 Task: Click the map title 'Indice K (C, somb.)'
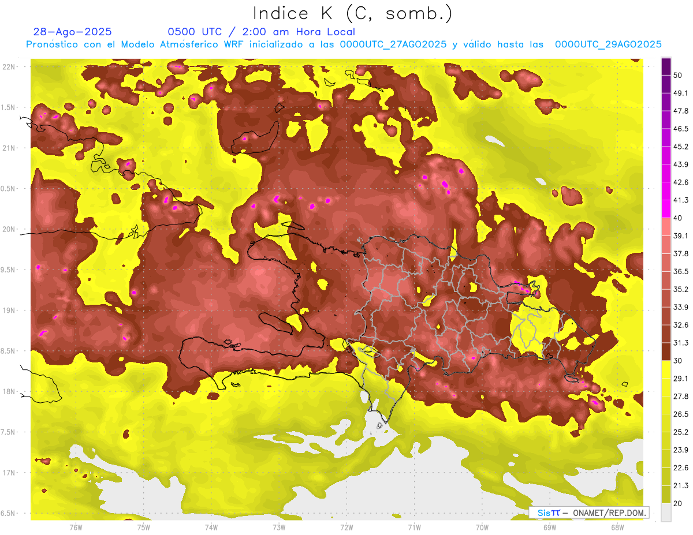click(x=353, y=13)
